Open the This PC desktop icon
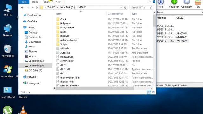The height and width of the screenshot is (114, 203). click(x=8, y=10)
